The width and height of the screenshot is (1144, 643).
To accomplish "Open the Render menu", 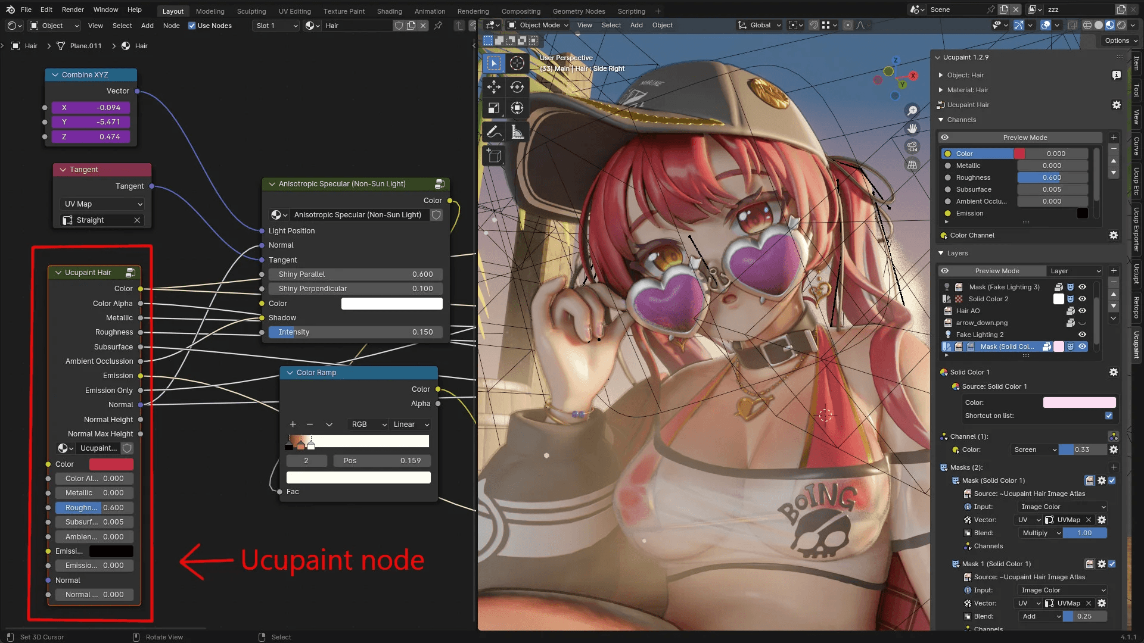I will click(73, 10).
